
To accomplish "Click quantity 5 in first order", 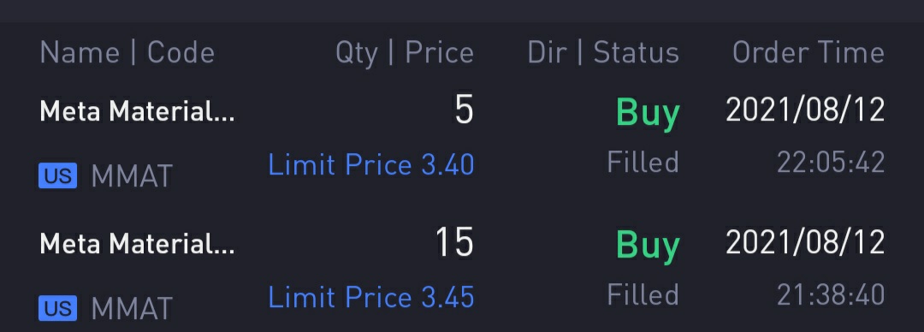I will (x=465, y=110).
